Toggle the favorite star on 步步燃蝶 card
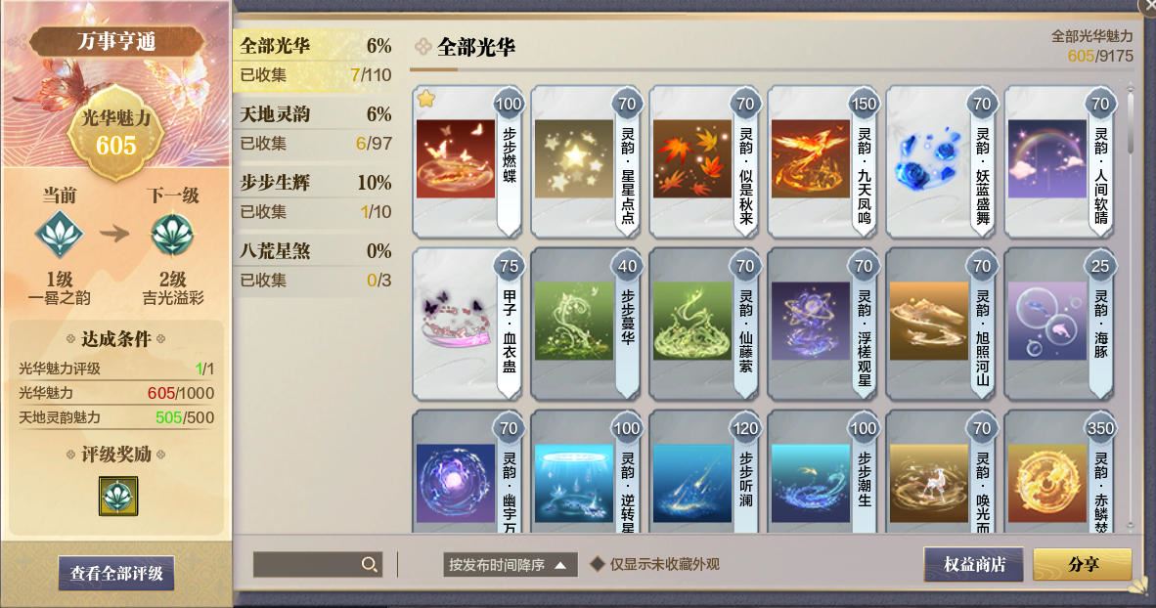This screenshot has height=608, width=1156. point(426,98)
